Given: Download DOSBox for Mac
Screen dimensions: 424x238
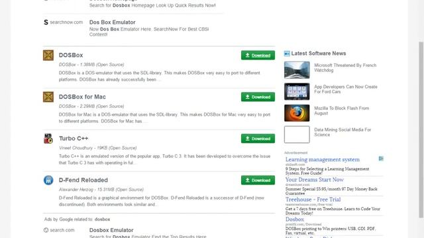Looking at the screenshot, I should point(258,97).
